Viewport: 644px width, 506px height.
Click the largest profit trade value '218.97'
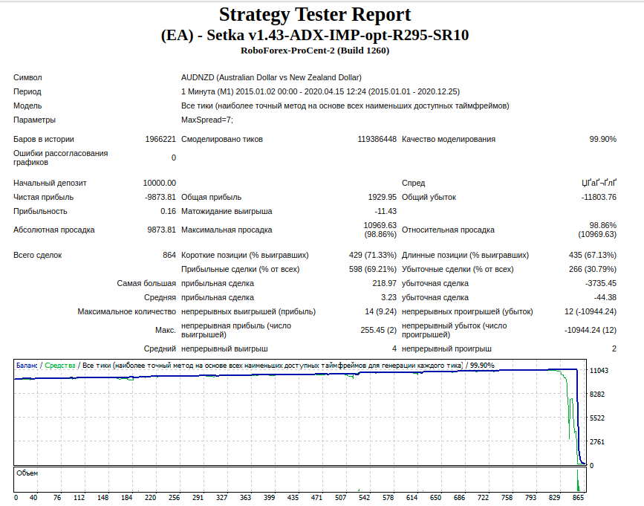[385, 283]
